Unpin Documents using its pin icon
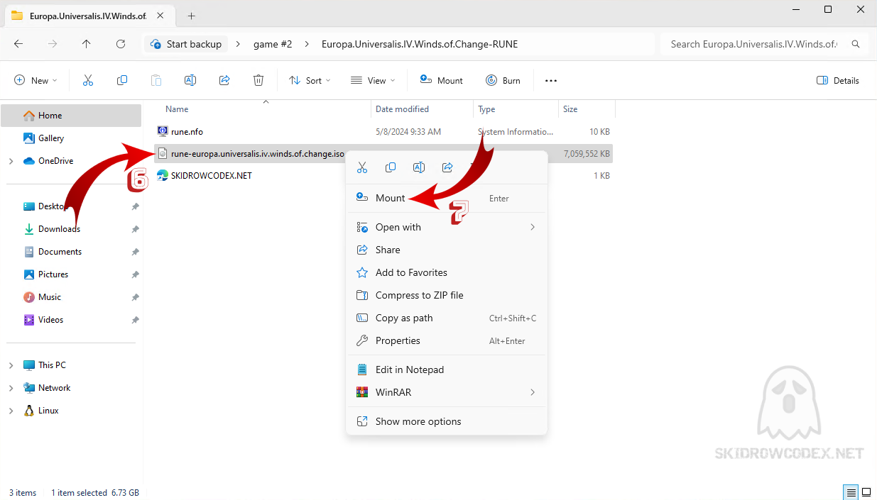This screenshot has width=877, height=500. pyautogui.click(x=135, y=252)
